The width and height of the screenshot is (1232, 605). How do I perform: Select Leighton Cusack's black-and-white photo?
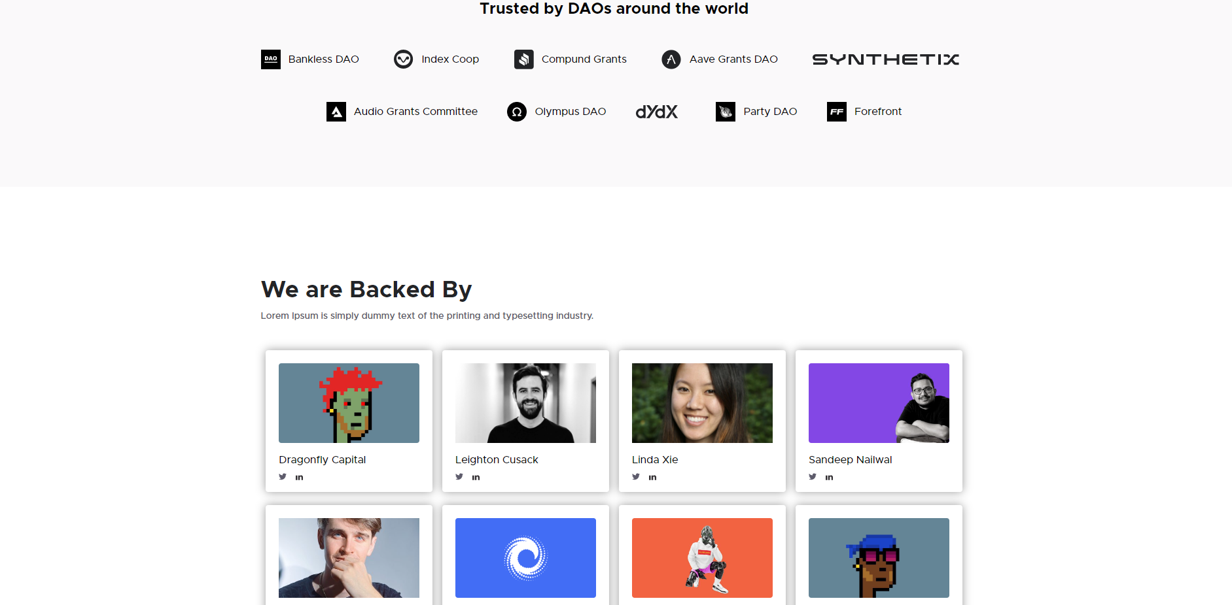(525, 403)
